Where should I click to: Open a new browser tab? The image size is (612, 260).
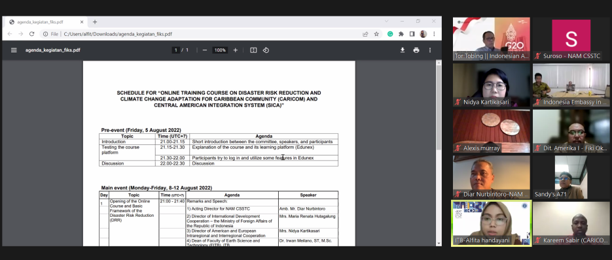point(95,22)
